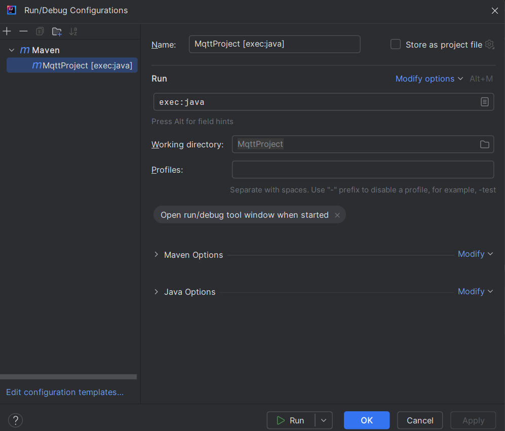Open help for this dialog
505x431 pixels.
[x=15, y=420]
